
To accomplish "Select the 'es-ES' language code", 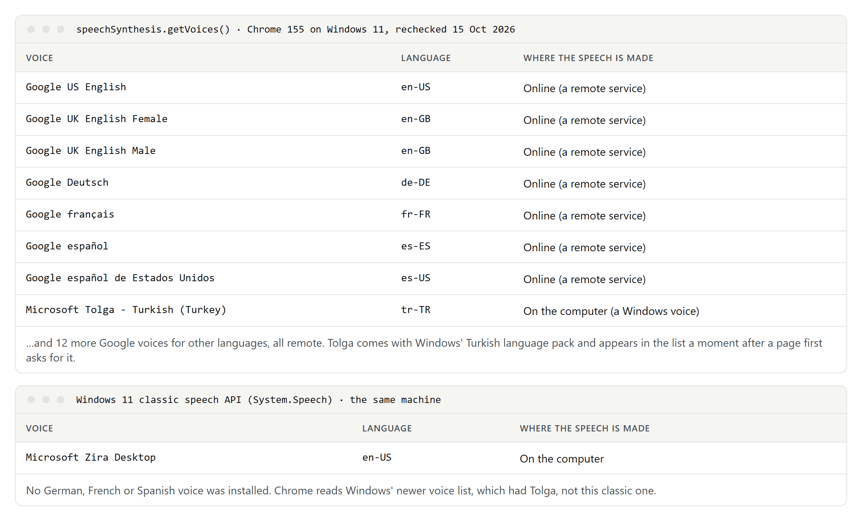I will click(415, 246).
